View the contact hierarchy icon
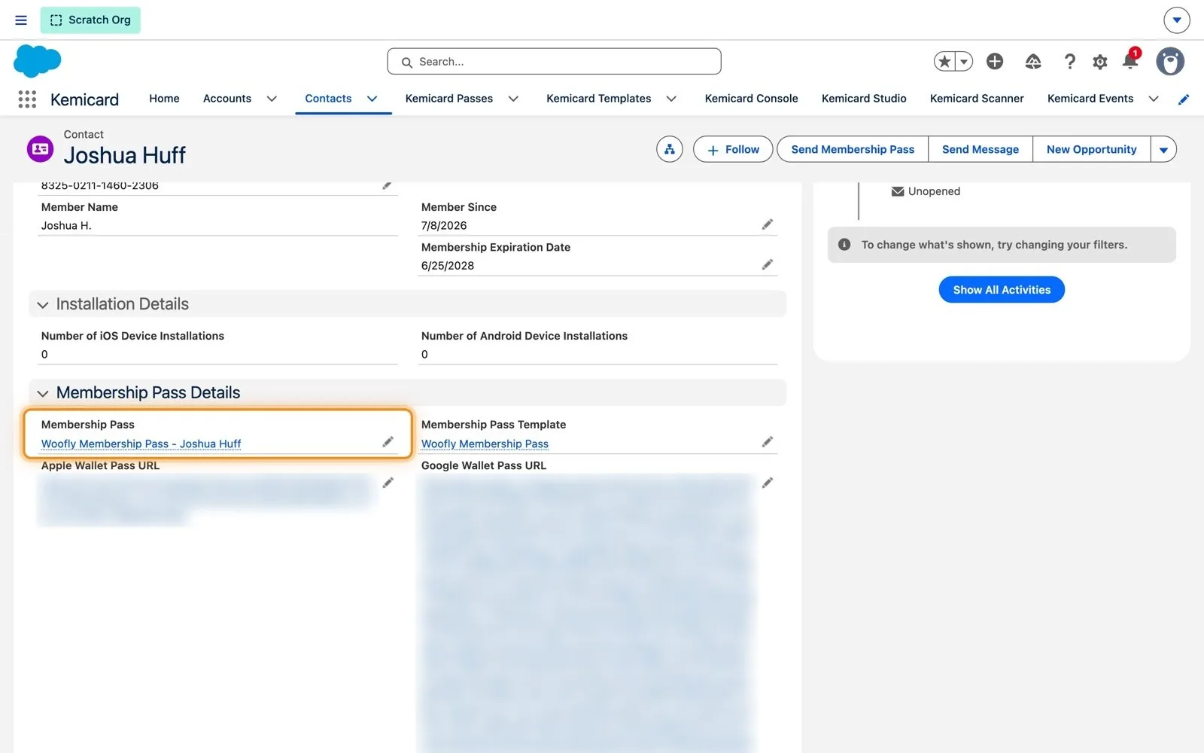The image size is (1204, 753). 669,149
